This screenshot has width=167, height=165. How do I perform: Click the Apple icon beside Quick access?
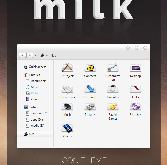point(26,67)
